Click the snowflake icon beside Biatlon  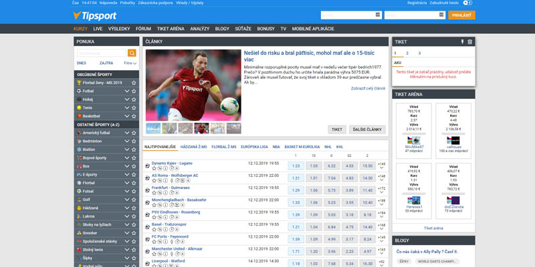click(x=79, y=150)
